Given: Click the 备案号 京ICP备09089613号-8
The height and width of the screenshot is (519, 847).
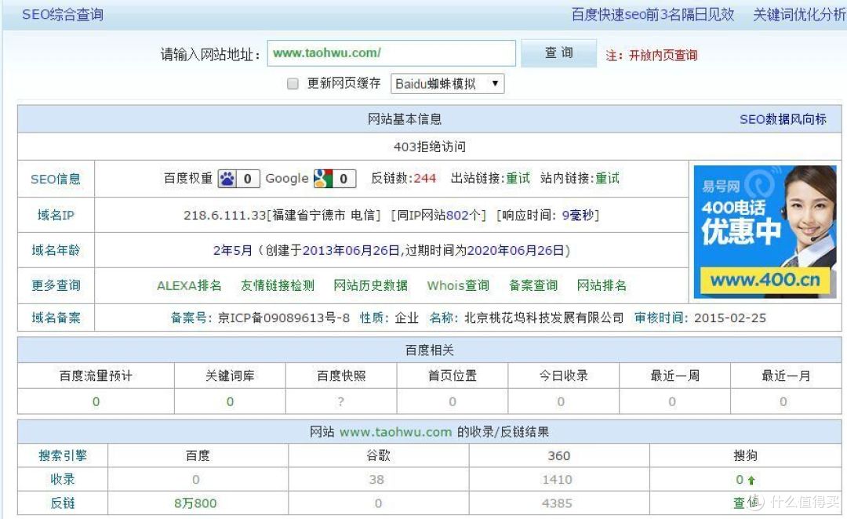Looking at the screenshot, I should click(284, 318).
